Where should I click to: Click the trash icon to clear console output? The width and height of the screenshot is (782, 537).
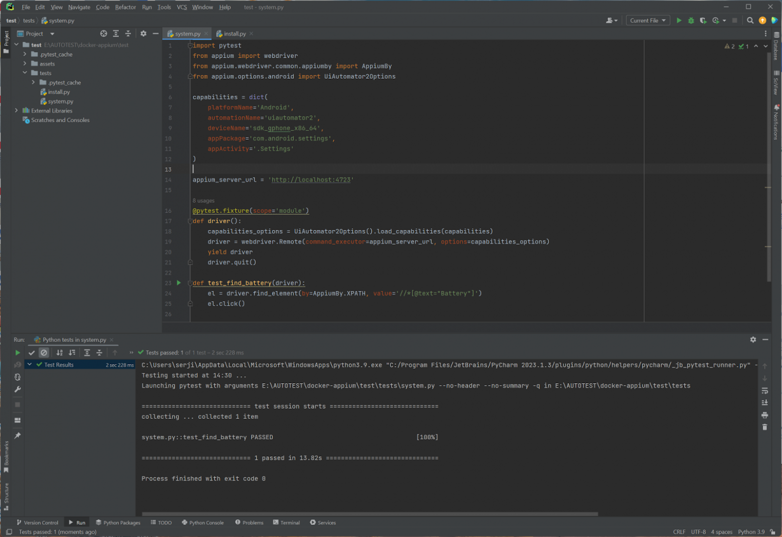pyautogui.click(x=764, y=427)
